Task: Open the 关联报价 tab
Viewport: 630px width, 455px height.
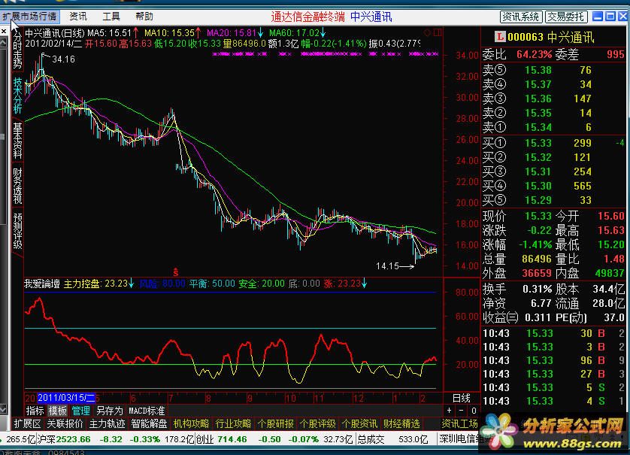Action: pos(65,423)
